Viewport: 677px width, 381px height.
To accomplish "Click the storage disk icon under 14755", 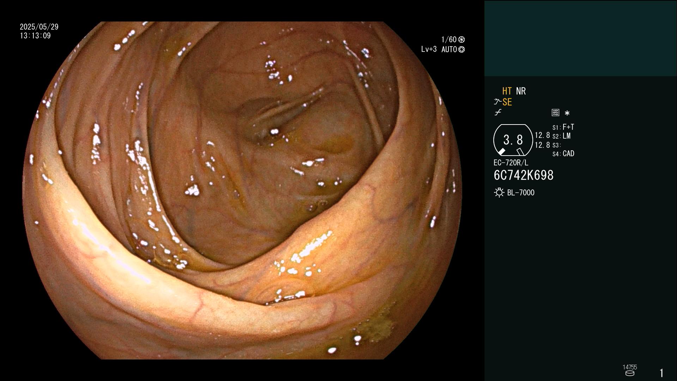I will pos(630,373).
